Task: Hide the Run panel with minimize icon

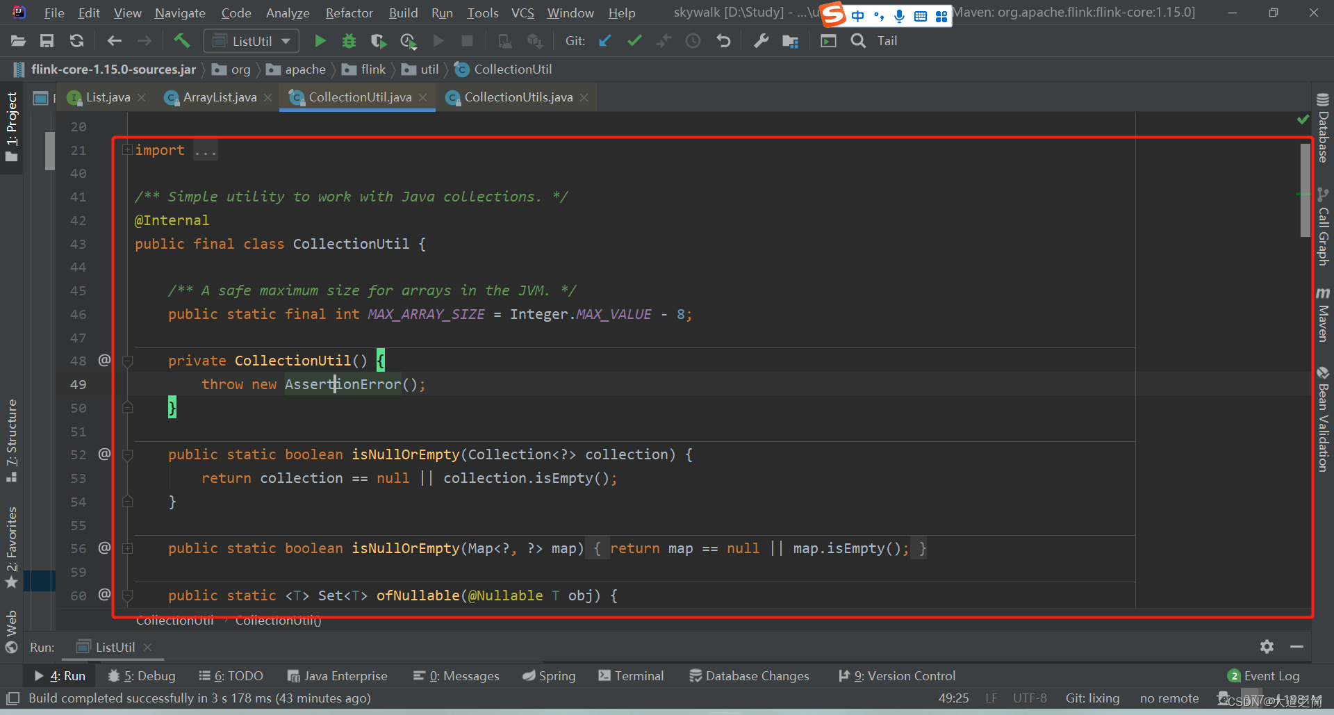Action: [x=1296, y=647]
